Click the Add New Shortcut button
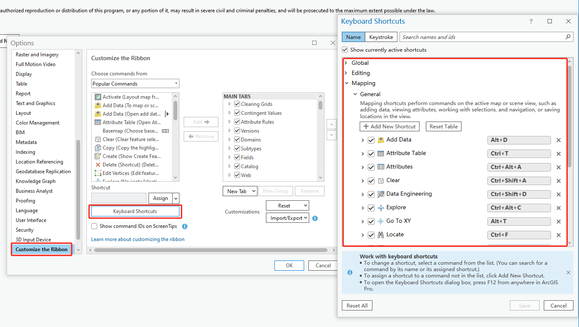Image resolution: width=579 pixels, height=327 pixels. [x=389, y=126]
